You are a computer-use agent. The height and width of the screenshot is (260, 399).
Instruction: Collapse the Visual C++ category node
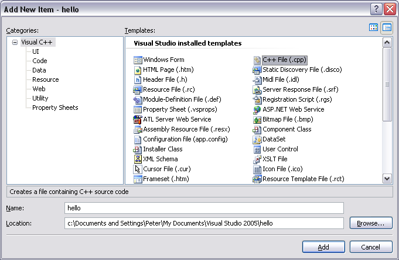(15, 42)
